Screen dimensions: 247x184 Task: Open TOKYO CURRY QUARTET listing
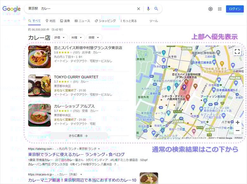[x=76, y=77]
